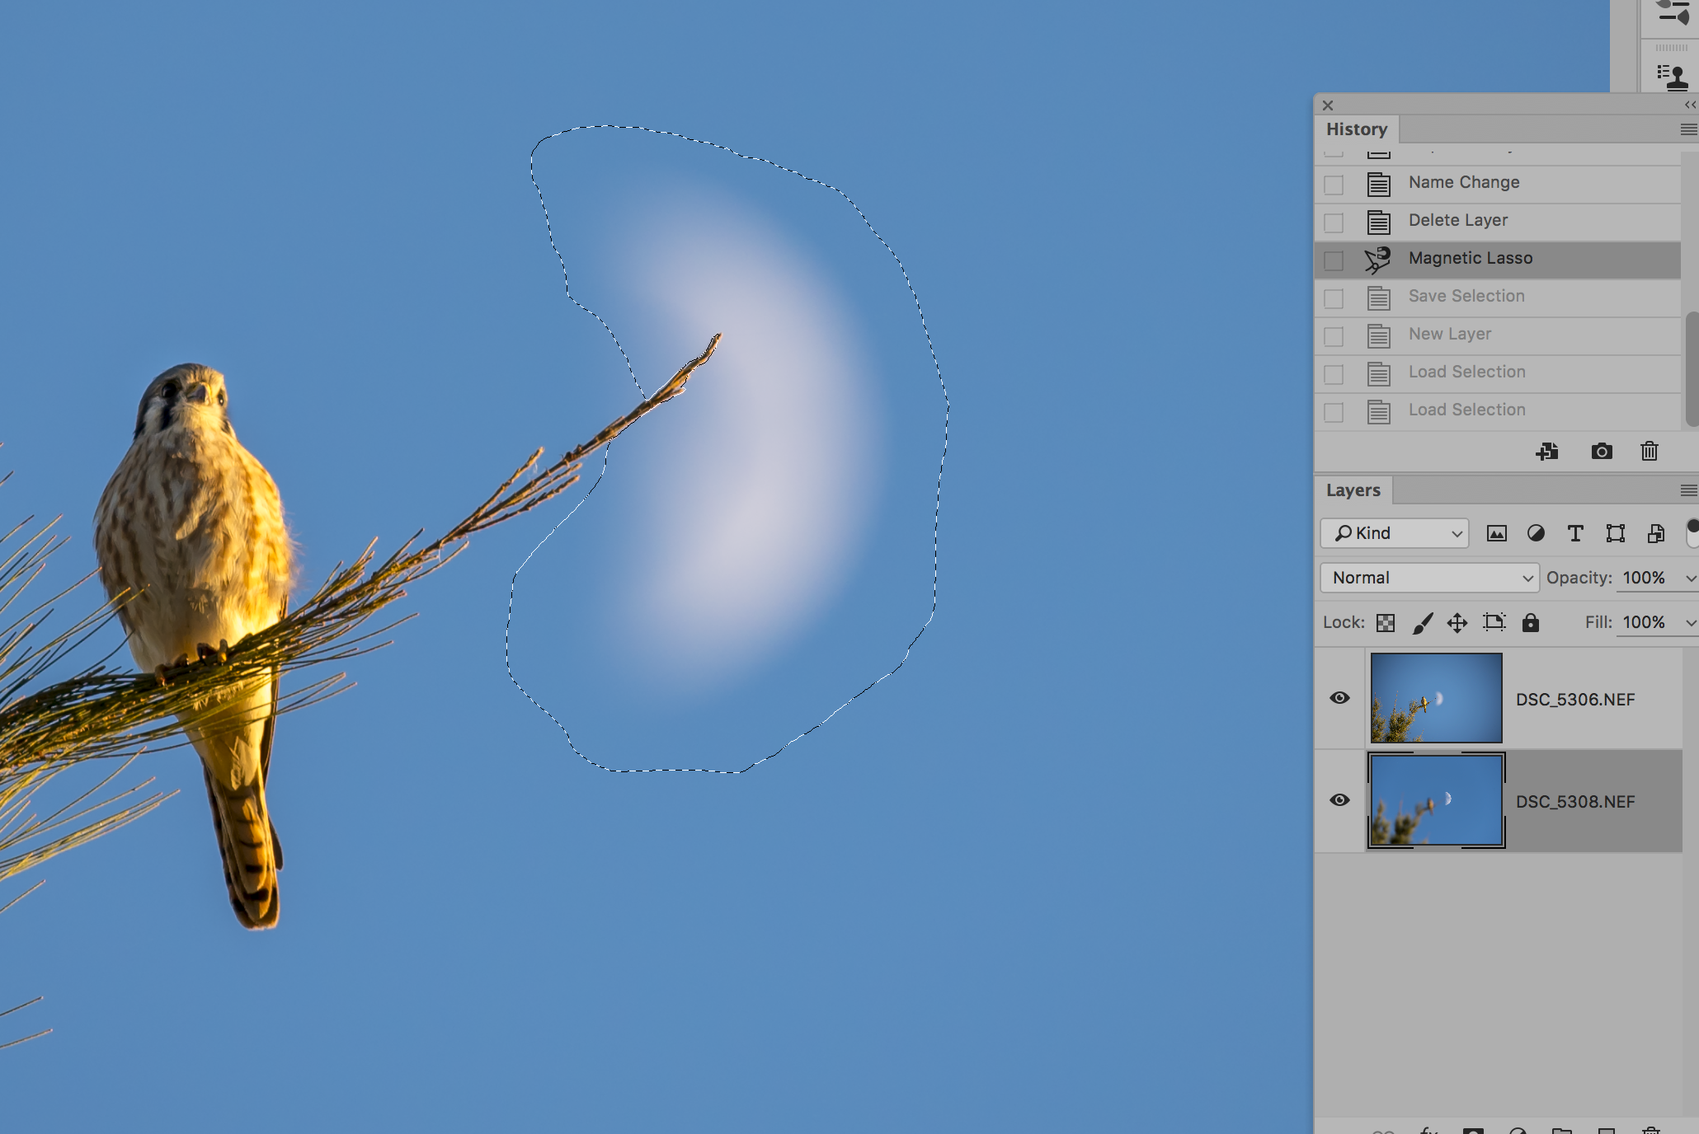Image resolution: width=1699 pixels, height=1134 pixels.
Task: Filter layers by type layer icon
Action: coord(1575,533)
